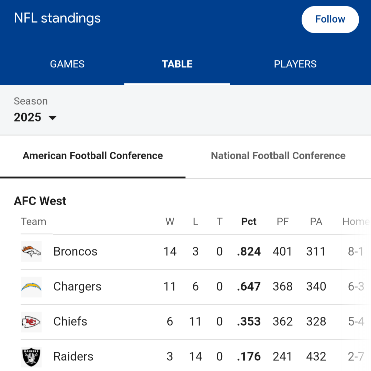Follow NFL standings with Follow button
This screenshot has width=371, height=371.
pos(330,20)
